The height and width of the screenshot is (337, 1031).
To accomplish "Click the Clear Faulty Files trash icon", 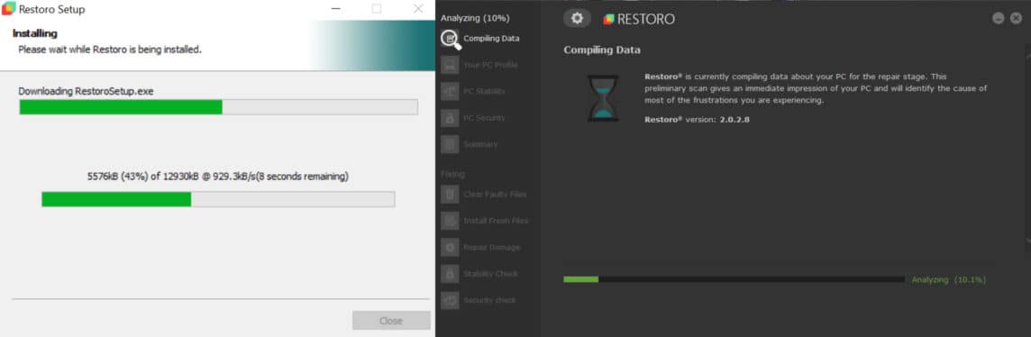I will point(450,195).
